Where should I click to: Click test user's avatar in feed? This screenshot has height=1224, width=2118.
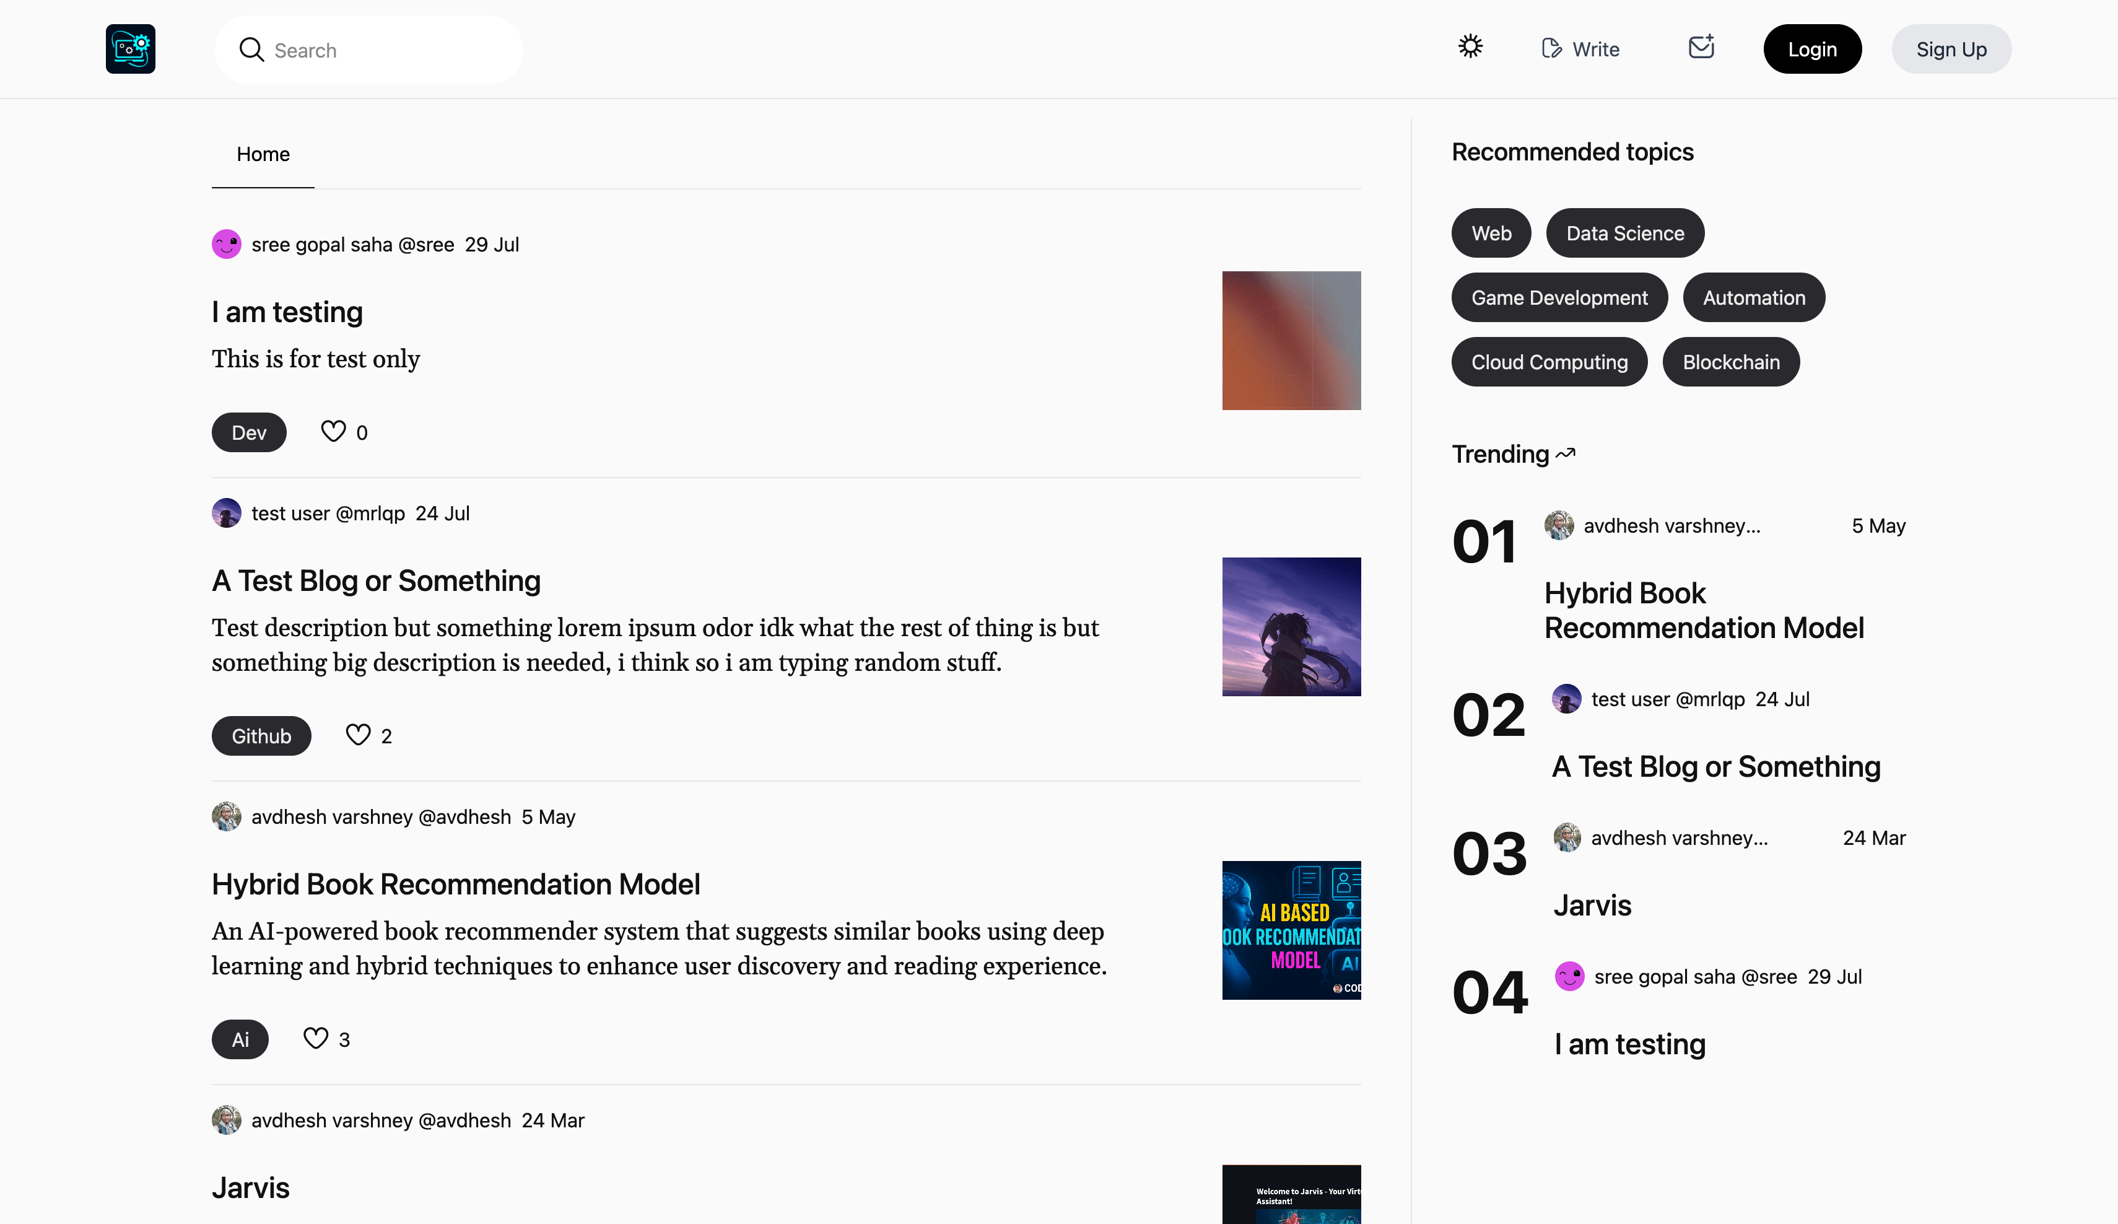click(x=226, y=514)
